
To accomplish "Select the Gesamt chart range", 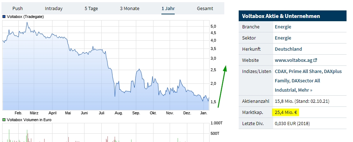I will [205, 9].
